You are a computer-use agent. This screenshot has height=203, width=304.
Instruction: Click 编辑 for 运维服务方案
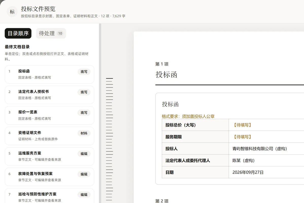click(x=84, y=154)
